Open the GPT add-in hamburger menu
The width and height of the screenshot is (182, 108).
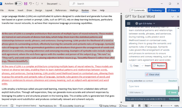coord(128,24)
